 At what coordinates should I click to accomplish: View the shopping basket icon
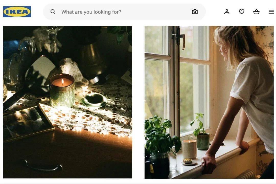coord(256,12)
